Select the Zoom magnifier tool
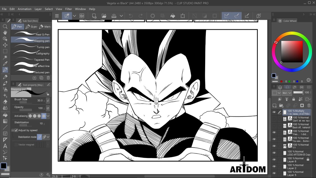The width and height of the screenshot is (316, 178). (x=5, y=26)
